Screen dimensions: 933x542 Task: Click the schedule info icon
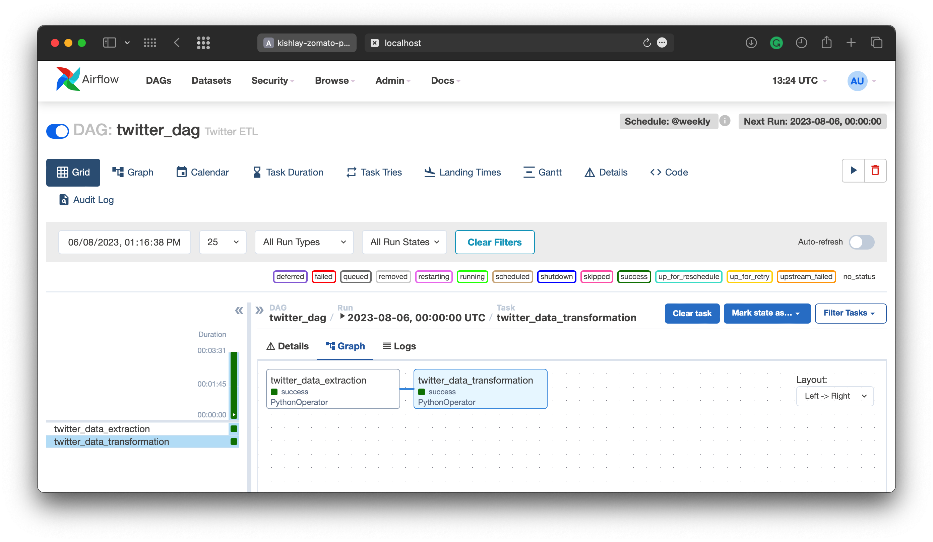pos(725,121)
